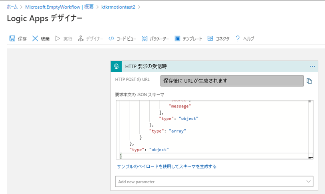
Task: Click the JSON schema editor vertical scrollbar
Action: coord(311,129)
